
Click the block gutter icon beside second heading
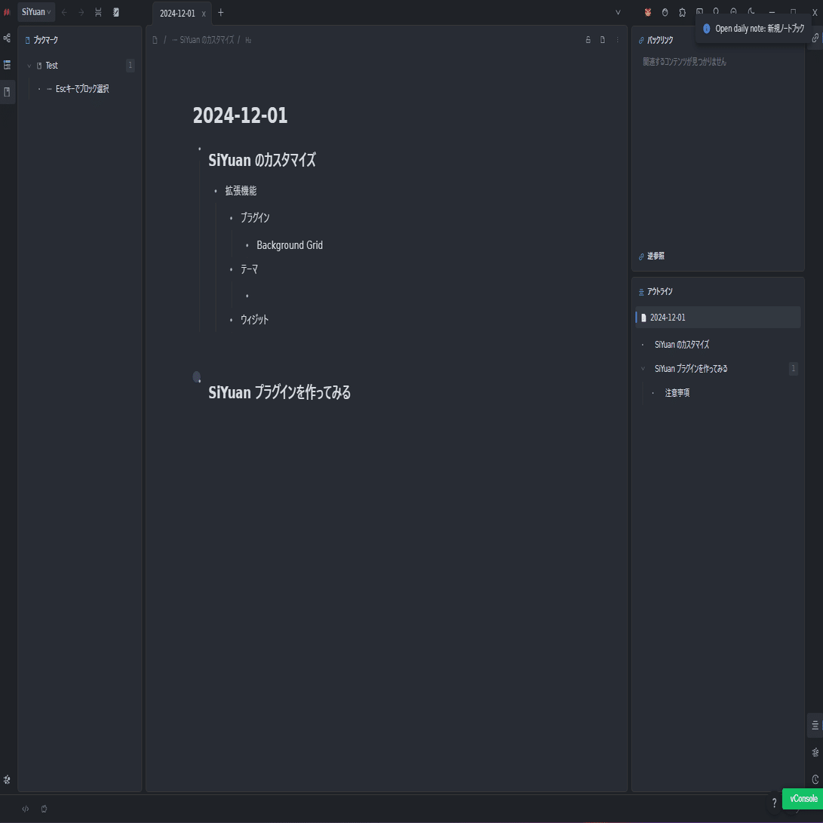point(197,377)
